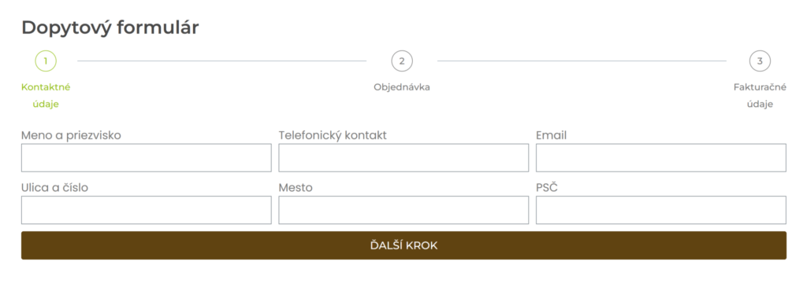
Task: Go to the Fakturačné údaje step label
Action: coord(760,95)
